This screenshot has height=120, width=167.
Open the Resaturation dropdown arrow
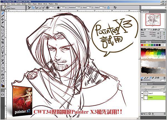[81, 8]
